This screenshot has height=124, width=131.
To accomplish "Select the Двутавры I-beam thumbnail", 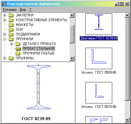I will pyautogui.click(x=99, y=24).
